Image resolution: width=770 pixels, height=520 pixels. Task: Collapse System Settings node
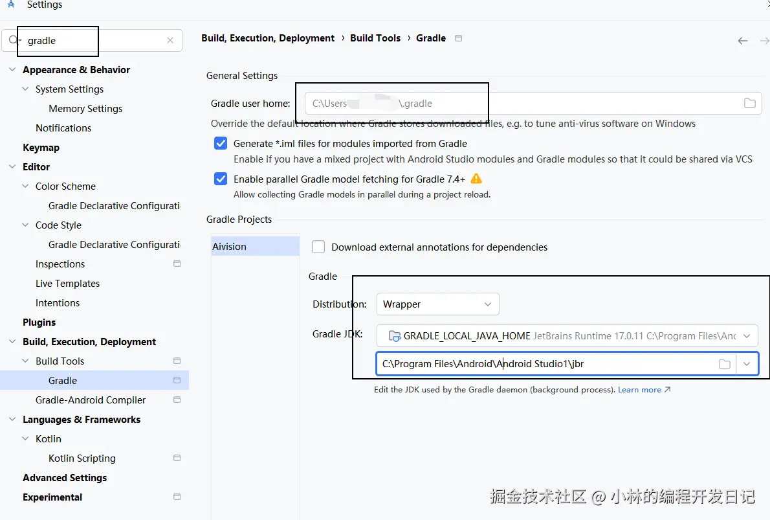[x=25, y=89]
